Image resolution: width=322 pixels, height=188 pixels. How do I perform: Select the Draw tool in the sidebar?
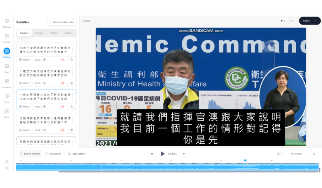pos(7,111)
